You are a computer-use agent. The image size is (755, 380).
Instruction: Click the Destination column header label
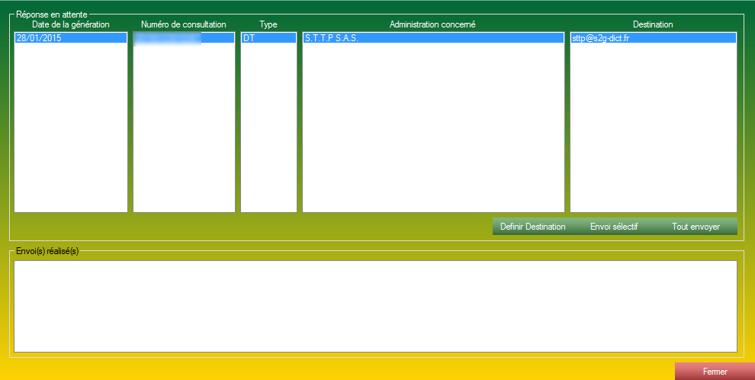pyautogui.click(x=653, y=24)
